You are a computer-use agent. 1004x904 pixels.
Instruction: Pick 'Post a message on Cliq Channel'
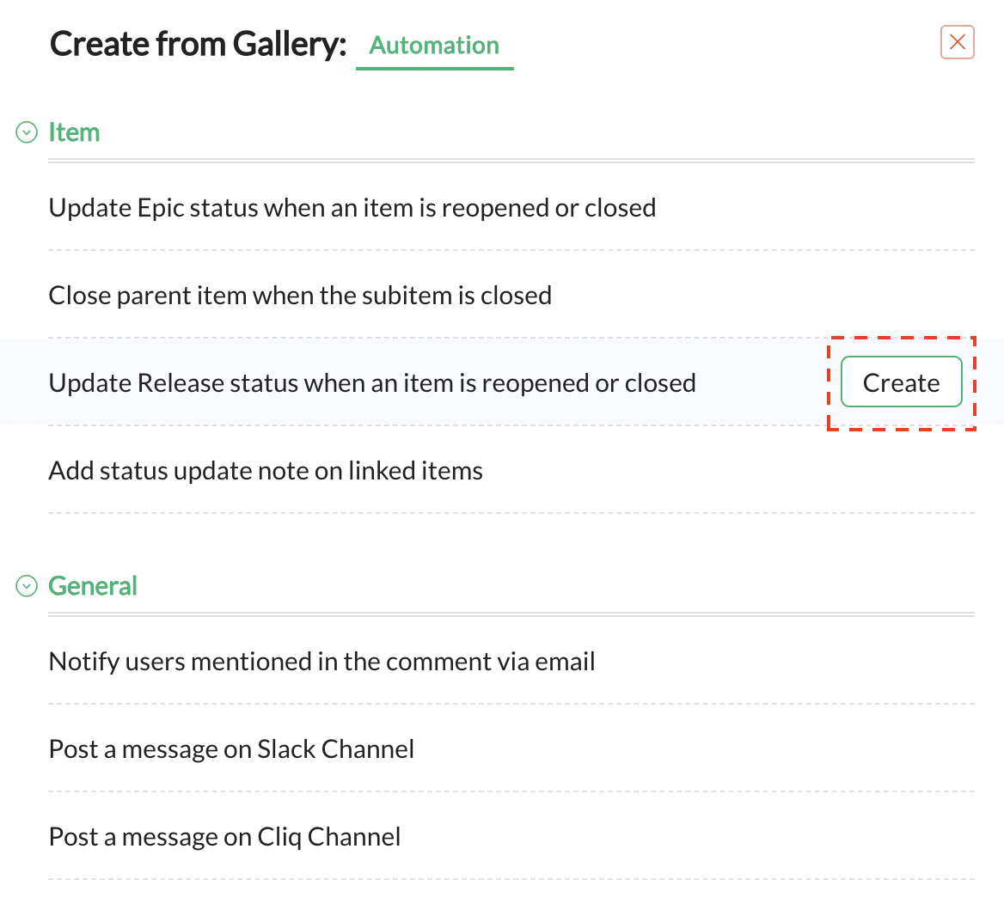coord(224,837)
